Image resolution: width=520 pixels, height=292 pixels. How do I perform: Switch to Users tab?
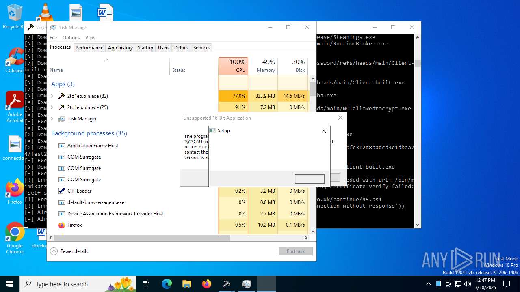click(164, 47)
